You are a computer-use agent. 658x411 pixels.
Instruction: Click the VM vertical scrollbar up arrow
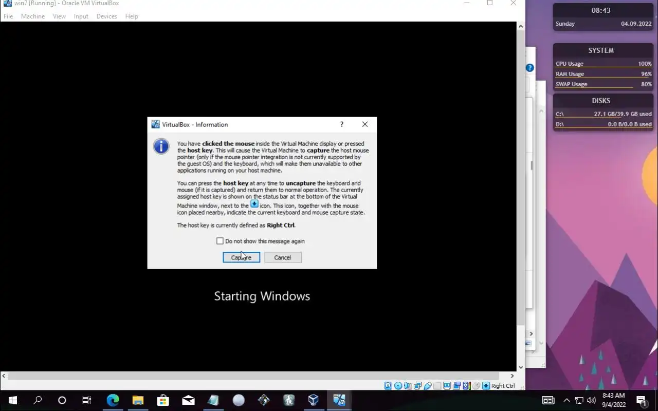(521, 26)
